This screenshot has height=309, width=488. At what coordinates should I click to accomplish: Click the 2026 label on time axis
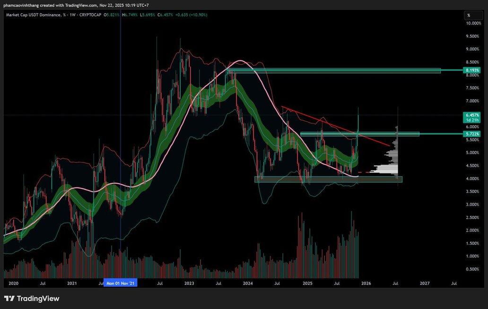366,283
